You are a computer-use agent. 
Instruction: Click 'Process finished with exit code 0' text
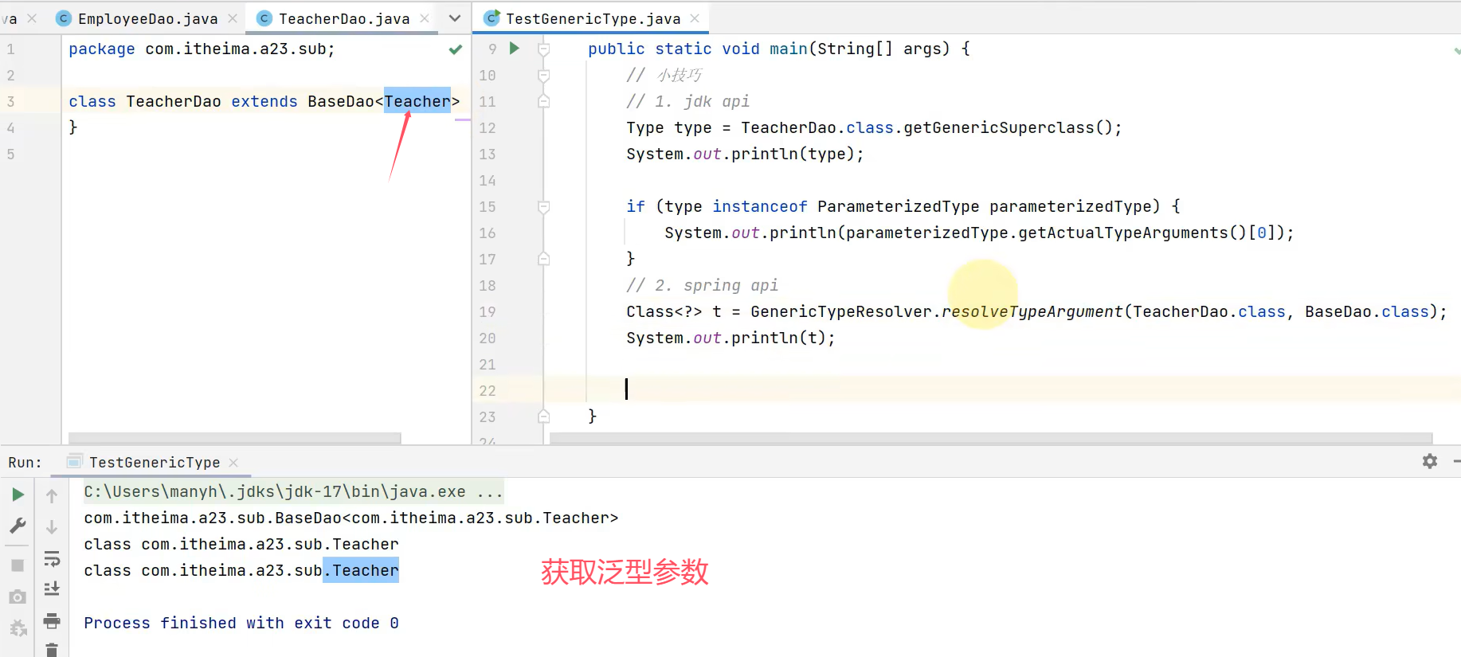[241, 623]
